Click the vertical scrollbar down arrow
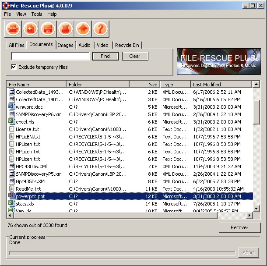Screen dimensions: 267x266 256,208
